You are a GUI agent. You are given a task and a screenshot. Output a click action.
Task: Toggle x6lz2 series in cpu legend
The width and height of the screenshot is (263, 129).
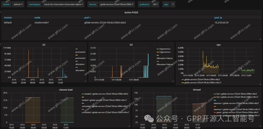(202, 80)
